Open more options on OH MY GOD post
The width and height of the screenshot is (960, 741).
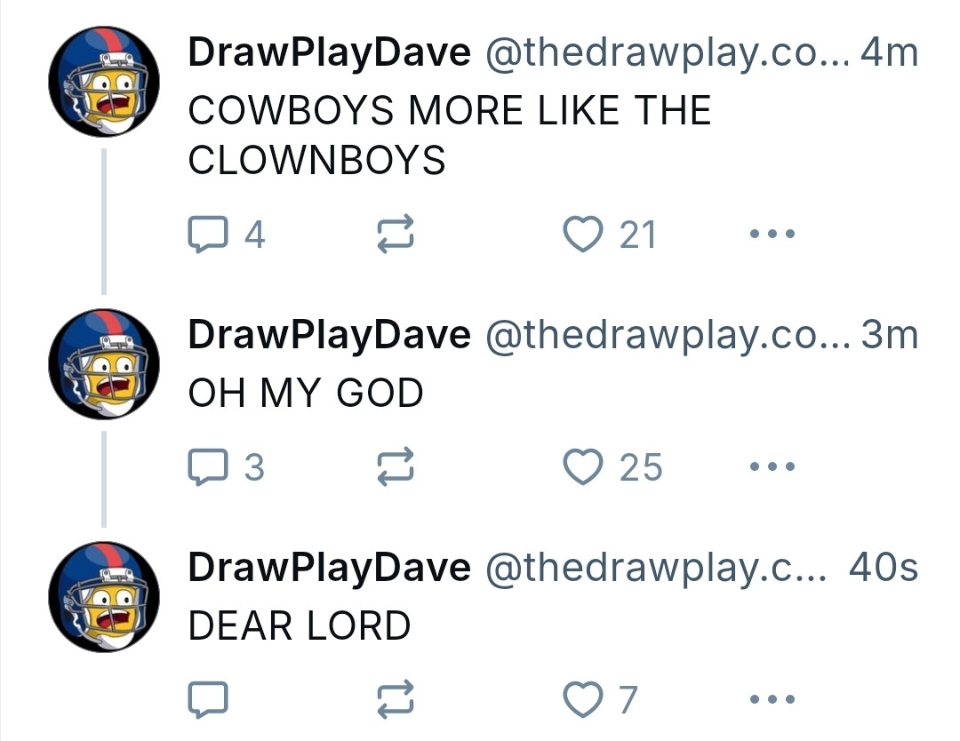pos(772,466)
